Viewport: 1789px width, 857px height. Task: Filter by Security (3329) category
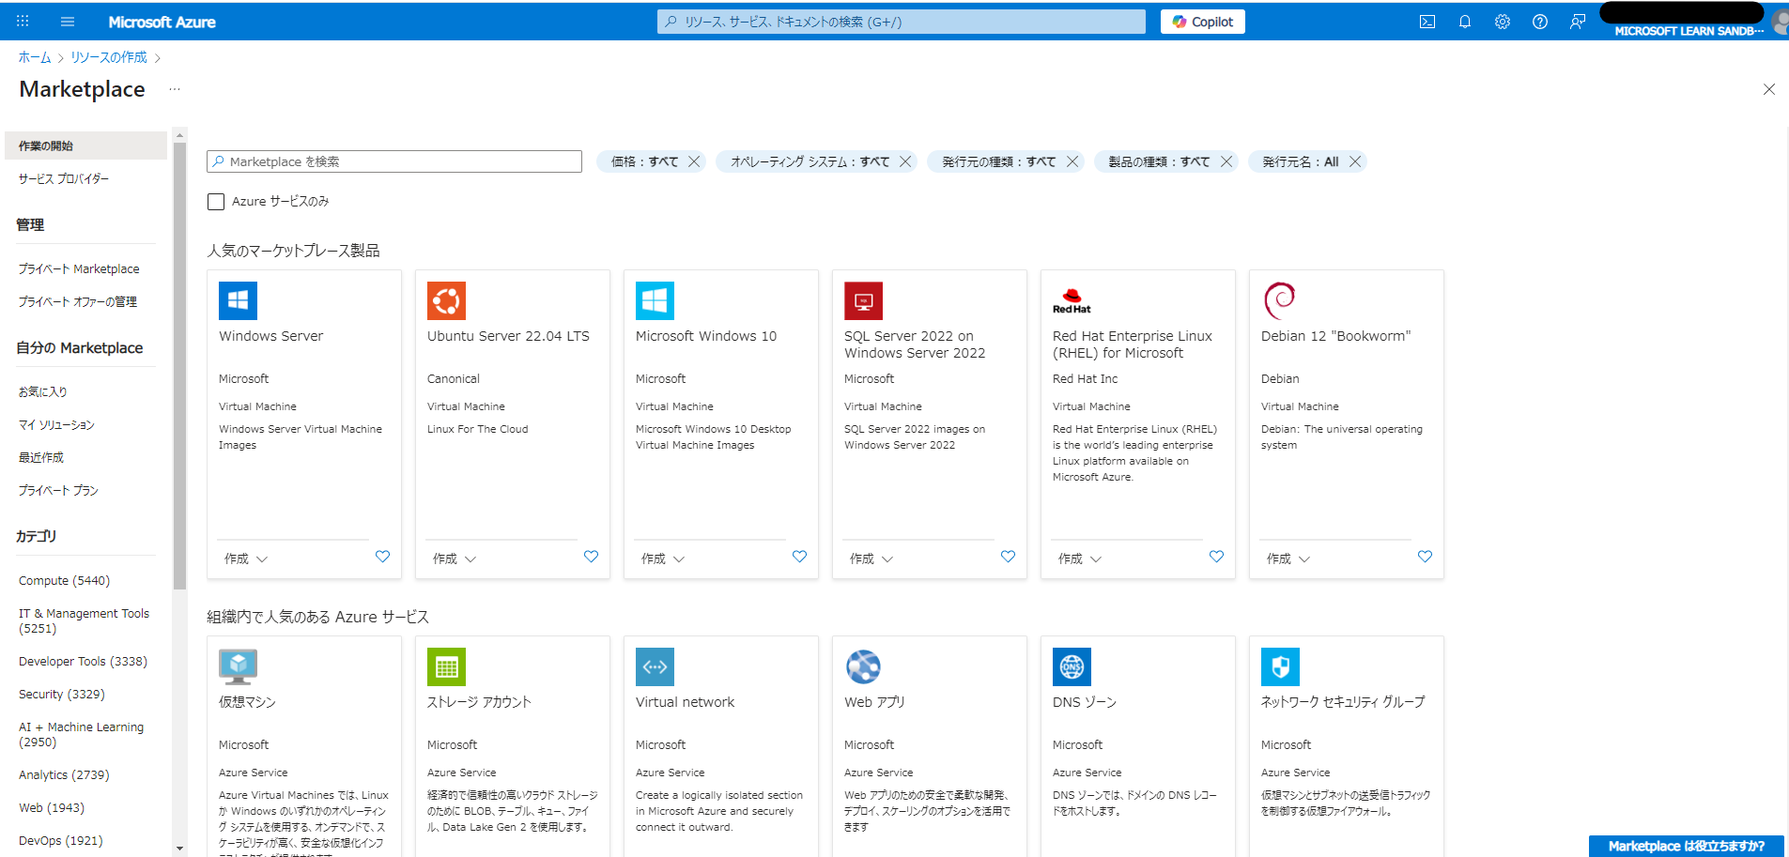click(62, 694)
